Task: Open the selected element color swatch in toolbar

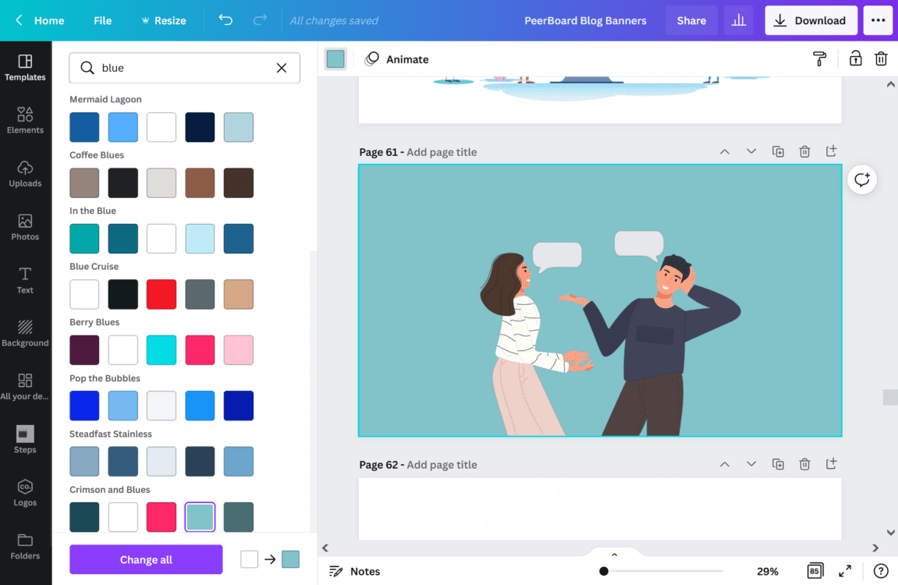Action: (x=335, y=59)
